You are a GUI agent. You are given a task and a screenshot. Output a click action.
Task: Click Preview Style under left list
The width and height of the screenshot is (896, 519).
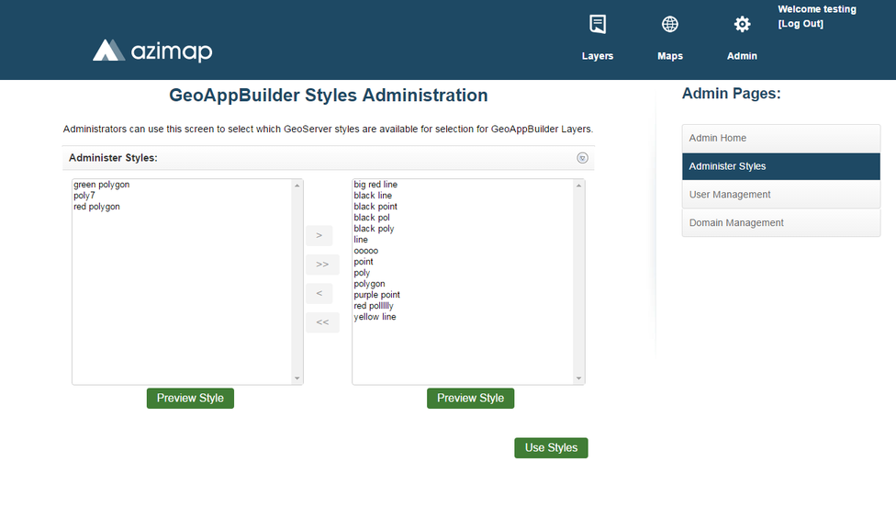(x=190, y=399)
